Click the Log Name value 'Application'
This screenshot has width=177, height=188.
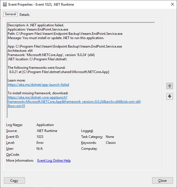coord(45,125)
